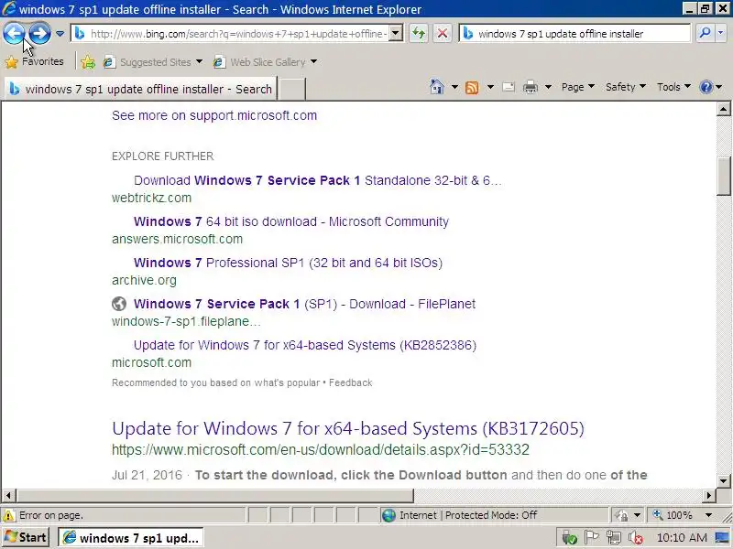Open search provider options dropdown

(x=720, y=33)
